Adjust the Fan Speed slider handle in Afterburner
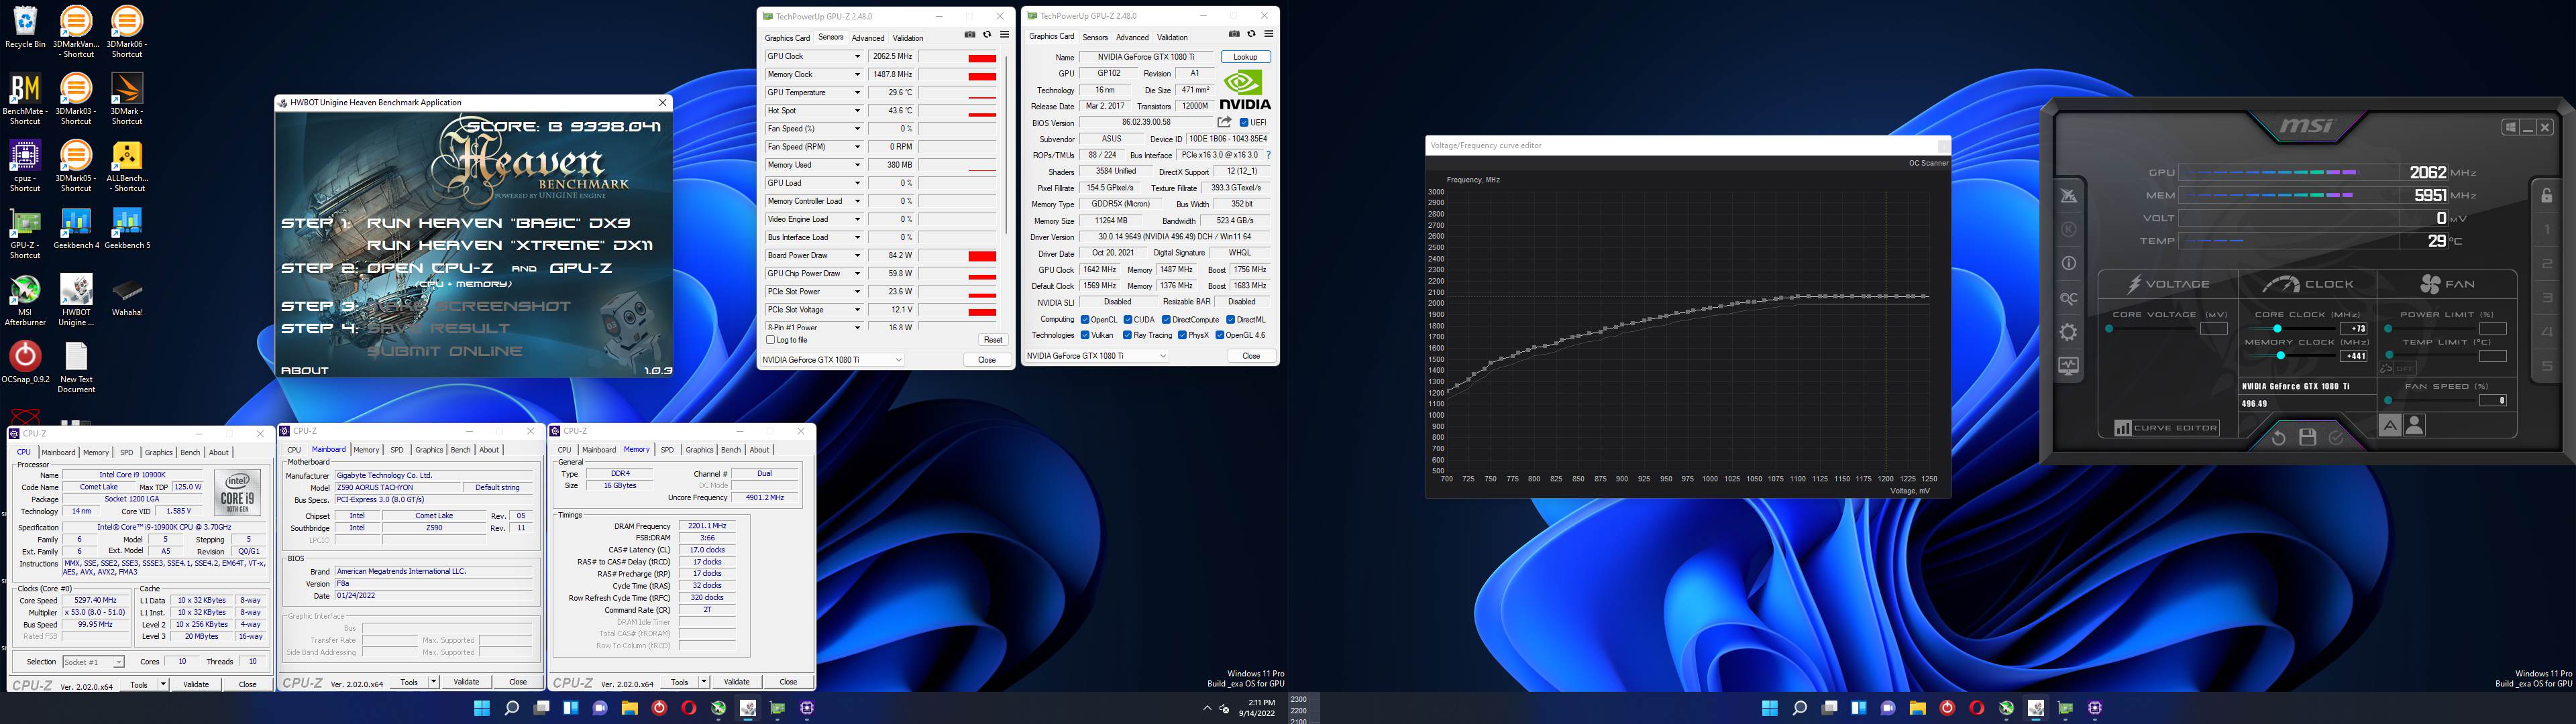 pos(2388,401)
